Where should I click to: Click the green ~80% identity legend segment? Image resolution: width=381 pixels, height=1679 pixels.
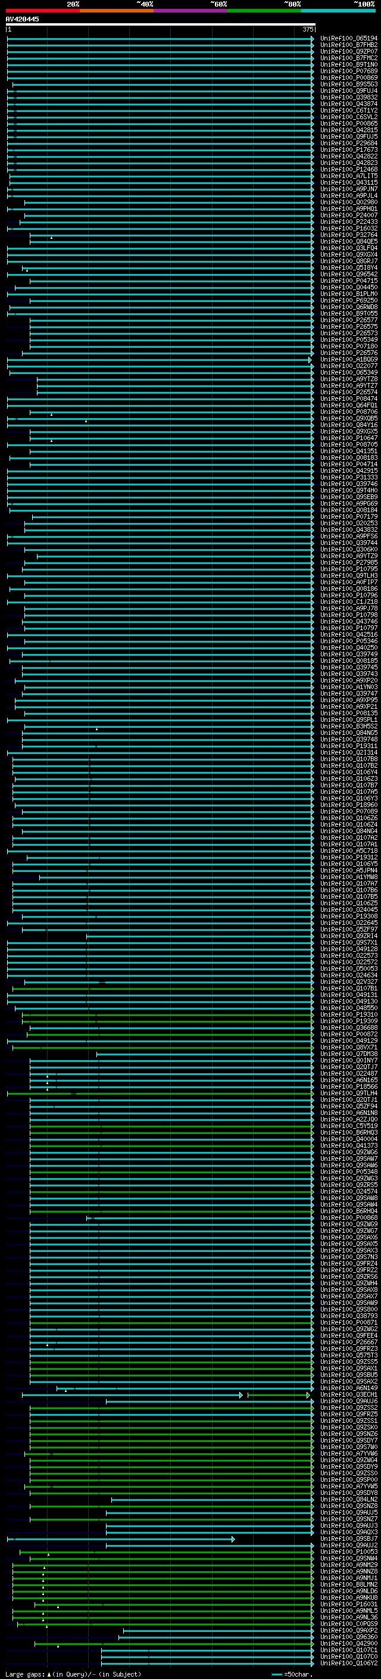click(x=264, y=11)
